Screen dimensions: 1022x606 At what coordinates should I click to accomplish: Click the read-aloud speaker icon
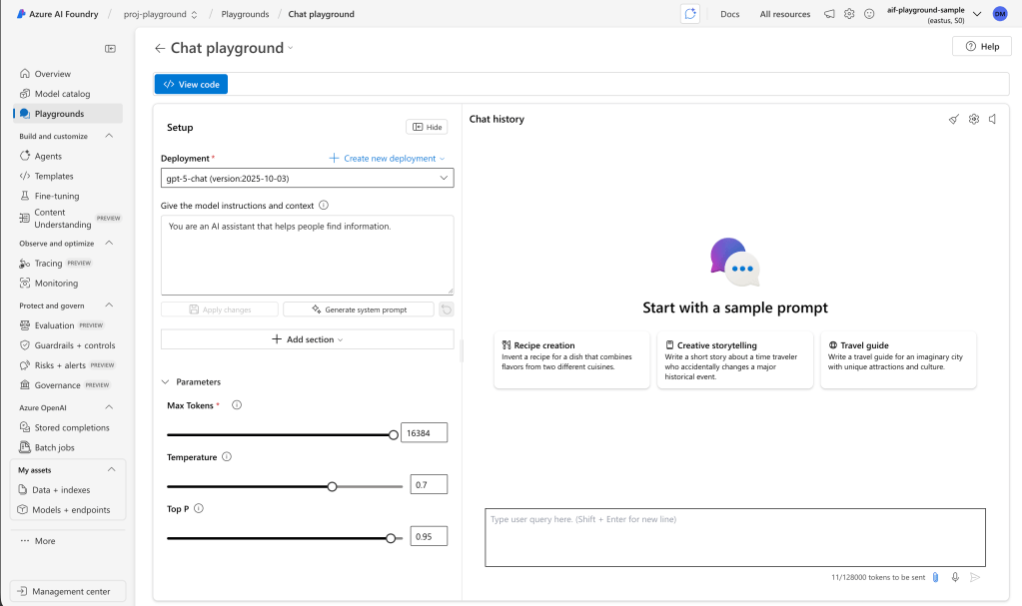[x=992, y=119]
